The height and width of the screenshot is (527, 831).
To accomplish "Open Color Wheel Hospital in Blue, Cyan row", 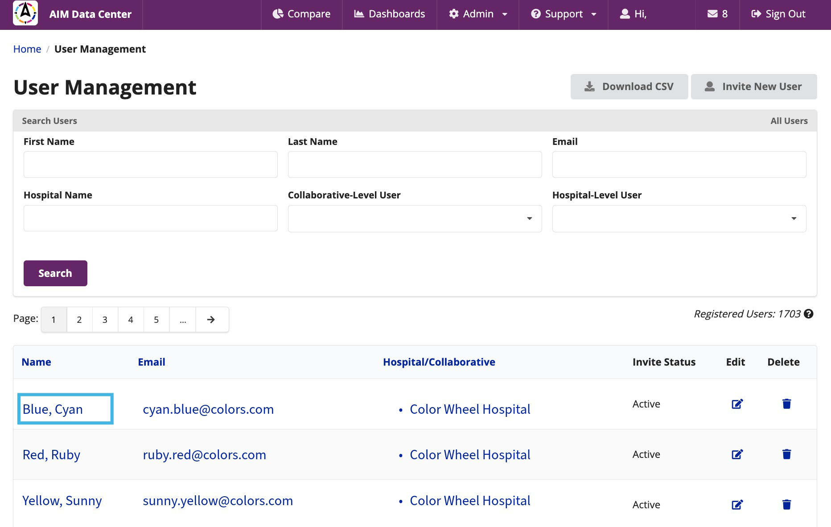I will point(470,409).
